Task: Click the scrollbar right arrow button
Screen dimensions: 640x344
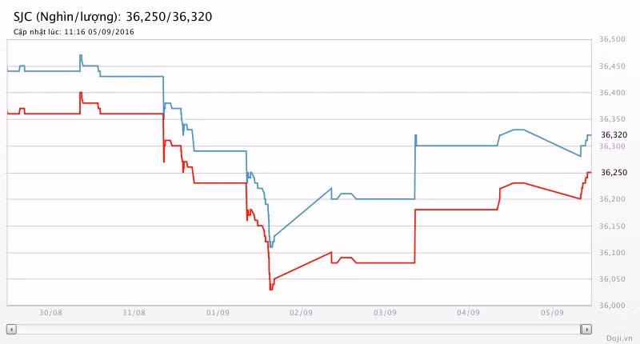Action: [586, 329]
